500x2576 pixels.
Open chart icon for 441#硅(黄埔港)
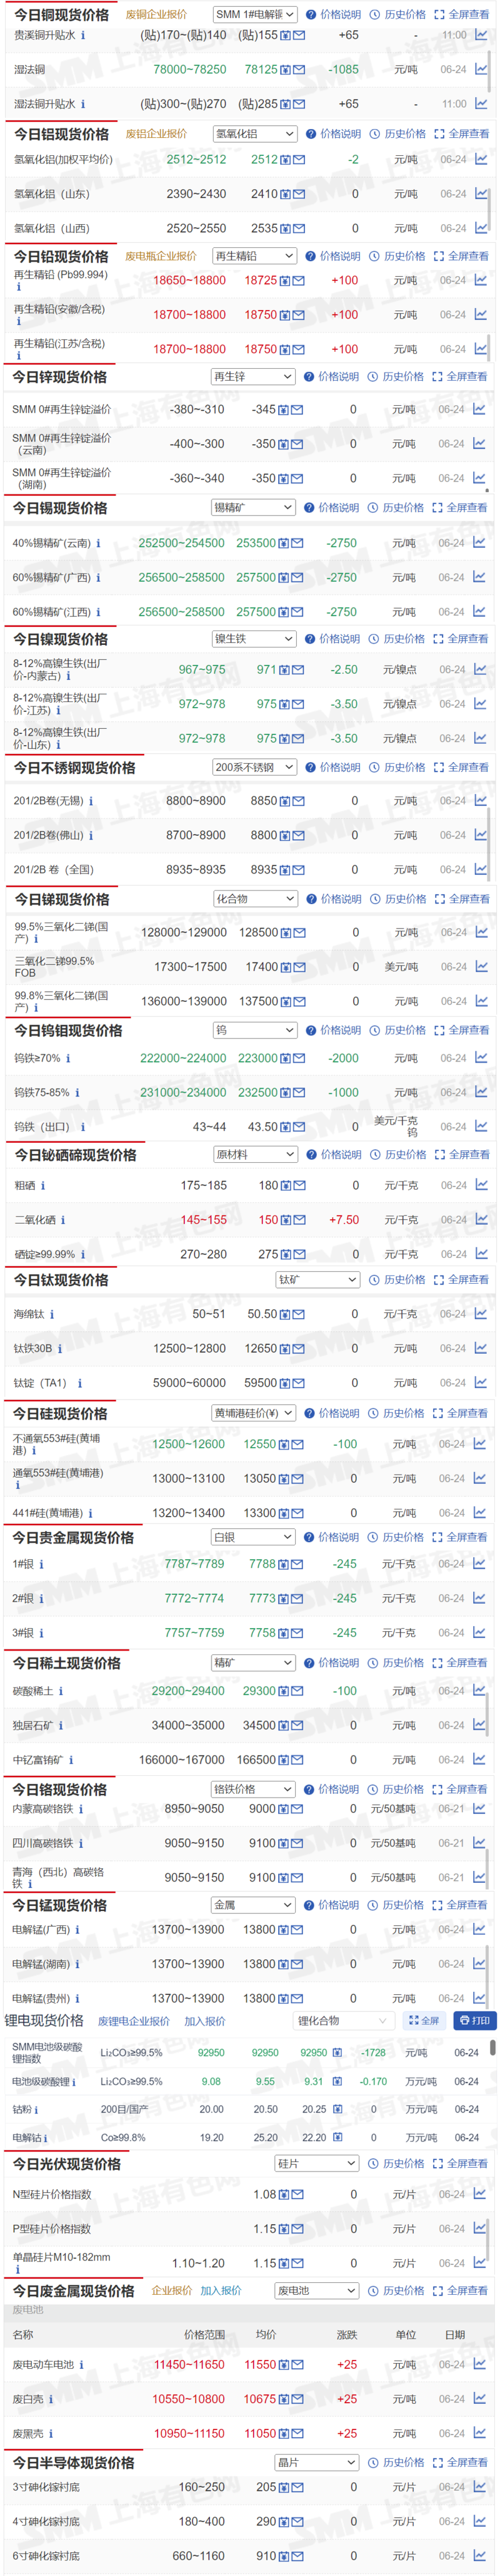point(480,1513)
